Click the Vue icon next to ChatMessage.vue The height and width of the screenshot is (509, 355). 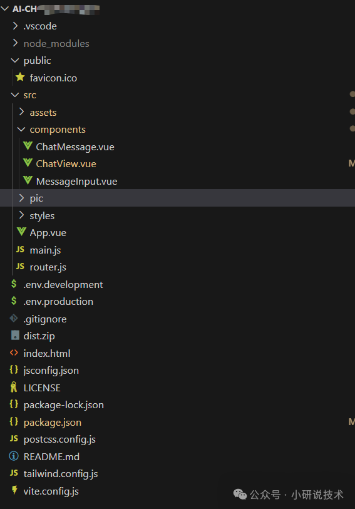click(x=28, y=146)
